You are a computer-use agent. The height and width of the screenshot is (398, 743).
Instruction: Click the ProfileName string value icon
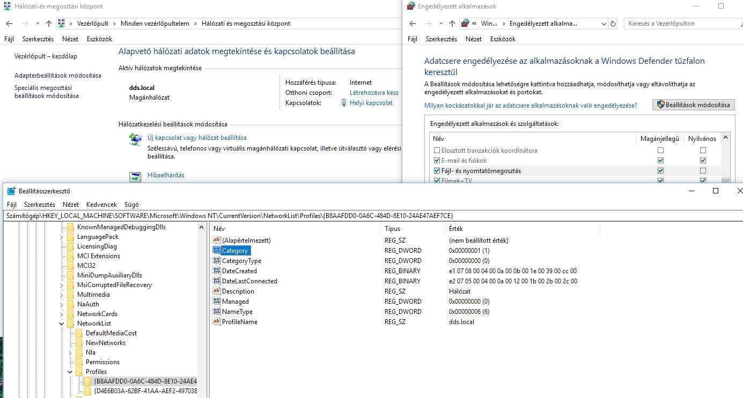pyautogui.click(x=217, y=322)
